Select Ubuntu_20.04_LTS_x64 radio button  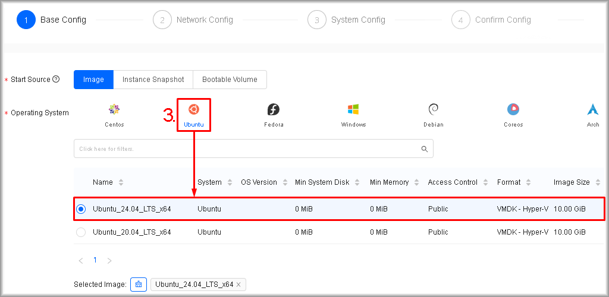point(81,232)
